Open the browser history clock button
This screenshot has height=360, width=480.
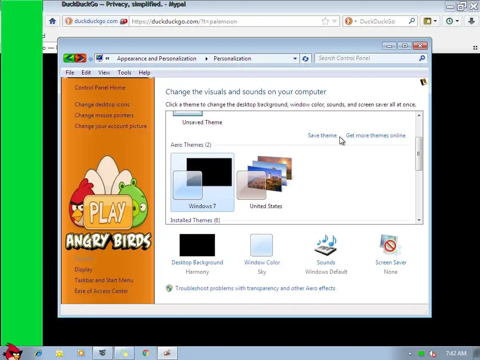[x=452, y=21]
